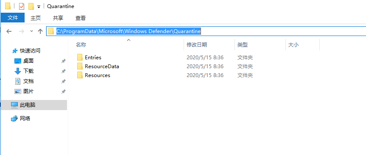Click the 文件夹 type cell in the Entries row
Screen dimensions: 366x155
[245, 57]
